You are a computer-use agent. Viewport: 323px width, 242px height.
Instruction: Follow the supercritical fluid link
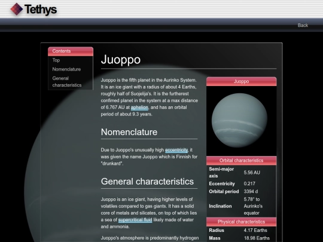[135, 220]
